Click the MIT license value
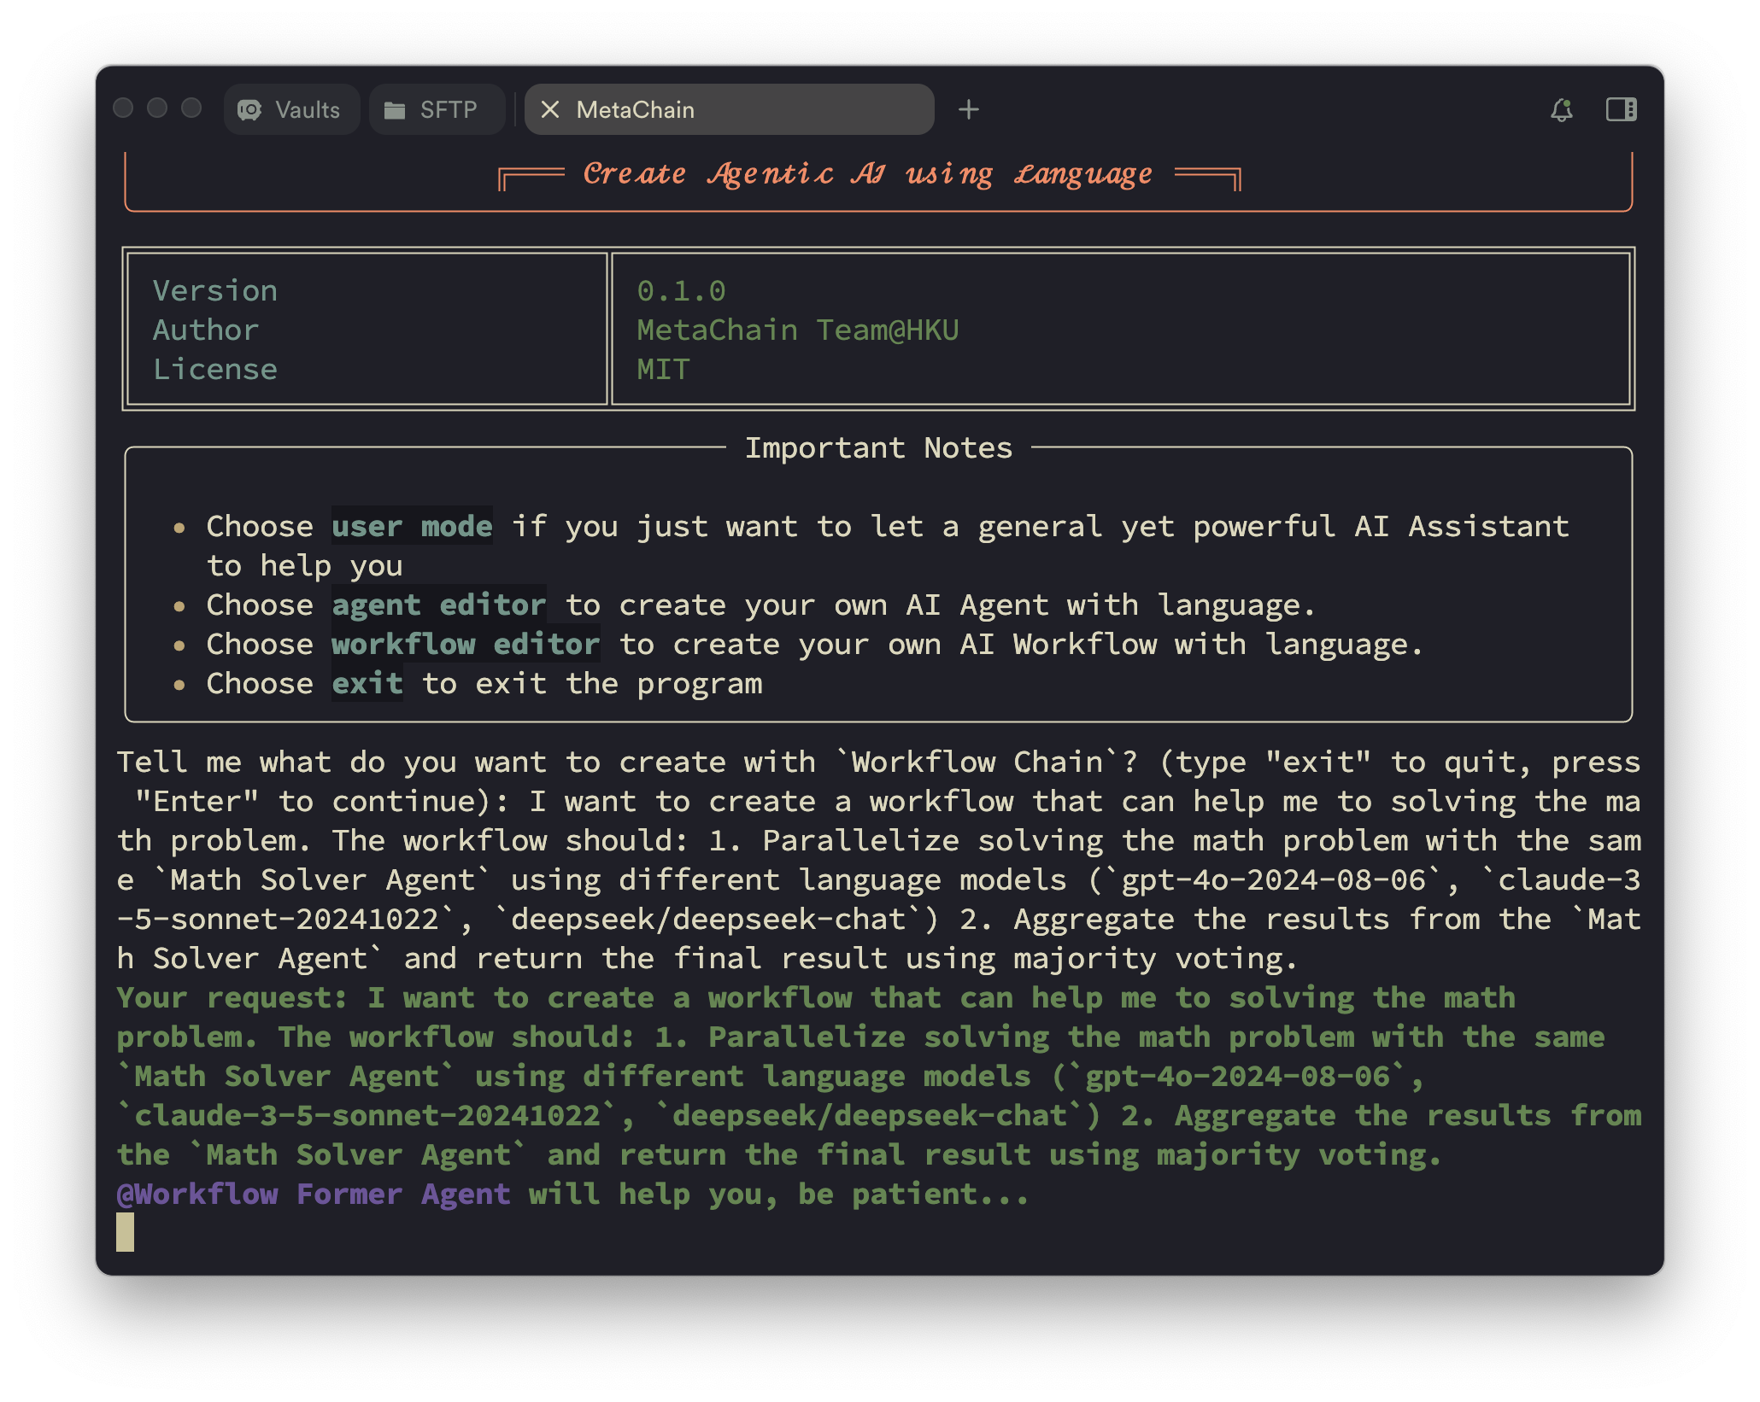This screenshot has height=1402, width=1760. [662, 369]
